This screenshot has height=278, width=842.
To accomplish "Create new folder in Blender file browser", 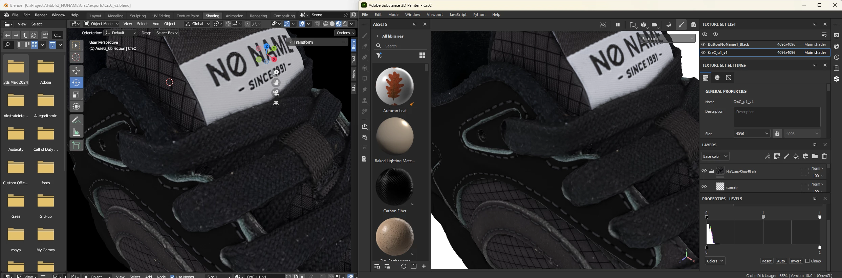I will pos(45,35).
